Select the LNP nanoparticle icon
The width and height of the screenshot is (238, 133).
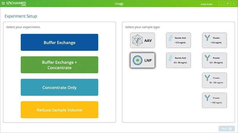click(x=138, y=60)
